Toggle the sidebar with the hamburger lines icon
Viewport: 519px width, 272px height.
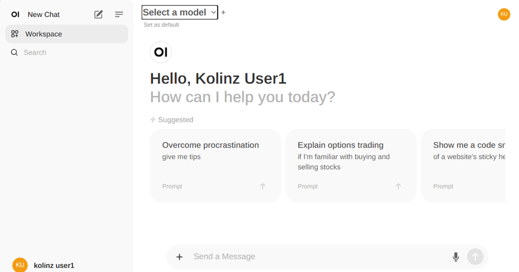[119, 14]
